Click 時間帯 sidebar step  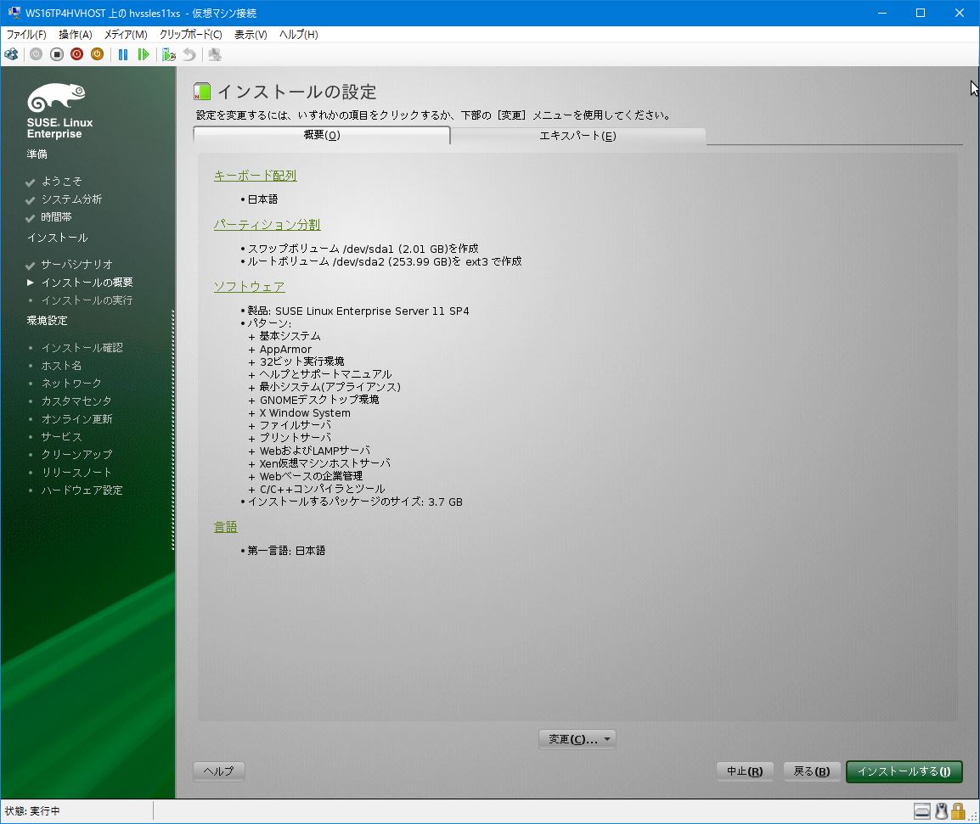click(56, 216)
